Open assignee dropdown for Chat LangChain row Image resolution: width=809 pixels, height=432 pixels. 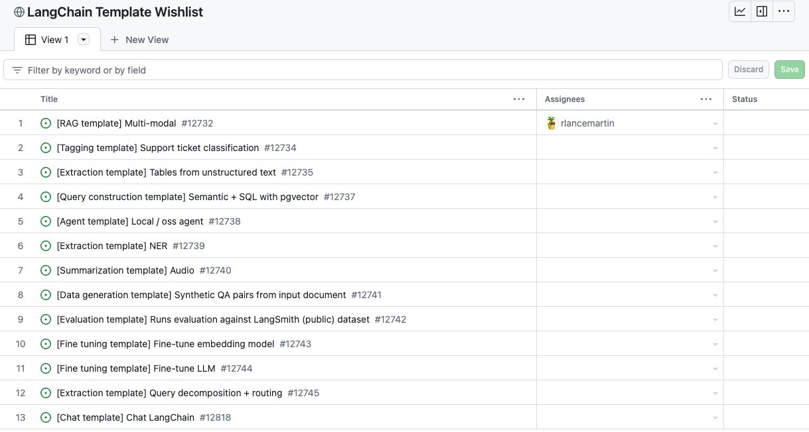coord(715,418)
